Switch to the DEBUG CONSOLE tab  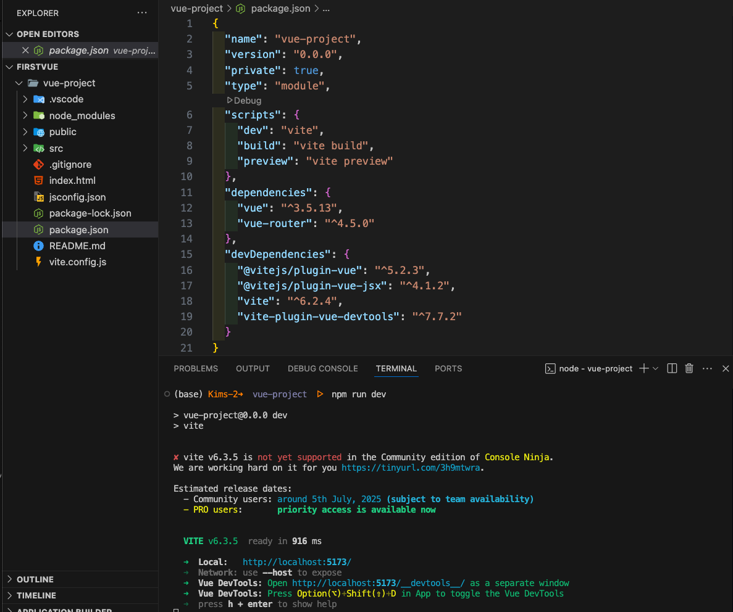click(x=322, y=368)
